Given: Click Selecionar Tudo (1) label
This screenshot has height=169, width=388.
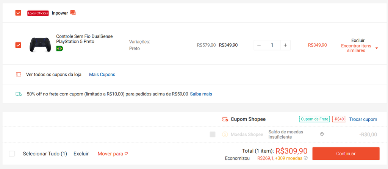Looking at the screenshot, I should [x=45, y=154].
